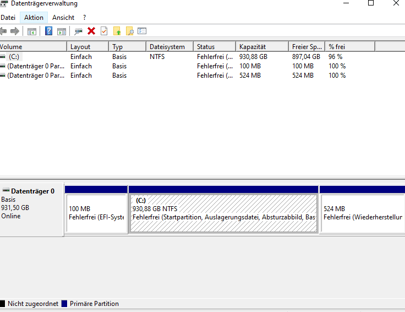Toggle the action pane toolbar icon
Viewport: 405px width, 312px height.
[62, 31]
